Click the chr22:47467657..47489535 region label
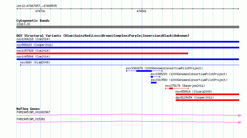The height and width of the screenshot is (138, 247). click(x=37, y=6)
